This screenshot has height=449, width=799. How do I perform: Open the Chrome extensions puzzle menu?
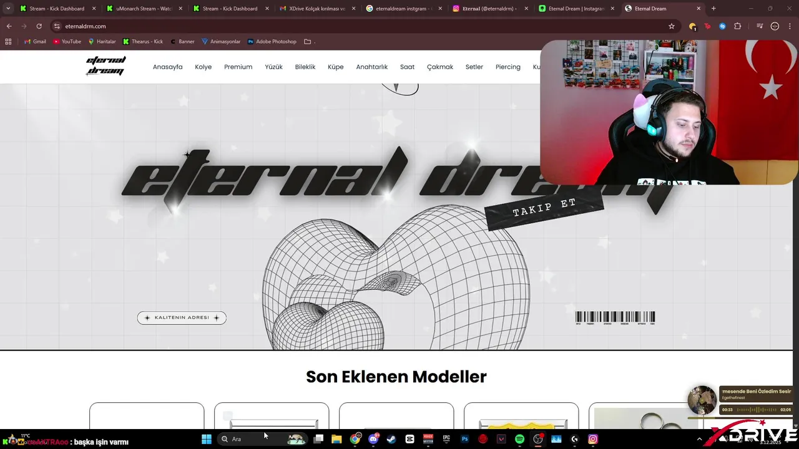[x=738, y=26]
